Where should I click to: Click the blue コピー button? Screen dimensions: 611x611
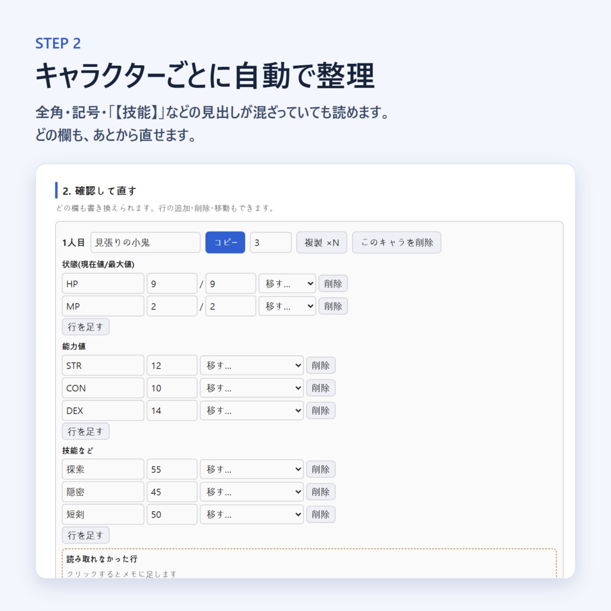[x=225, y=242]
